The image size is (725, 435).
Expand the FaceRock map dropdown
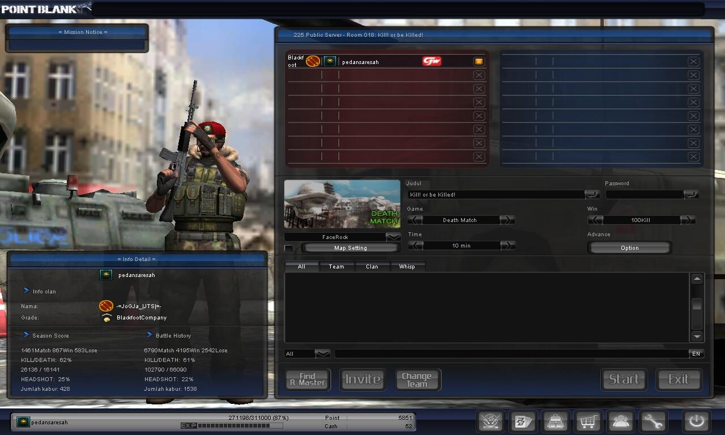(393, 237)
